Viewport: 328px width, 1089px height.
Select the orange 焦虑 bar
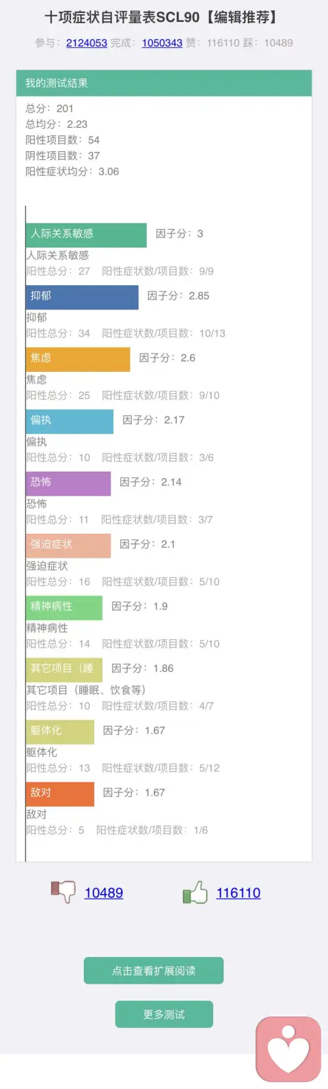(78, 359)
